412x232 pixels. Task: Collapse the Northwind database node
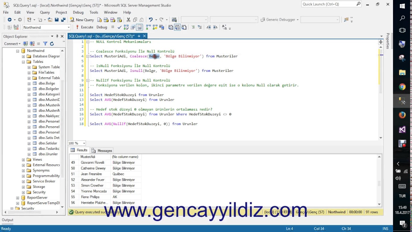[x=18, y=51]
